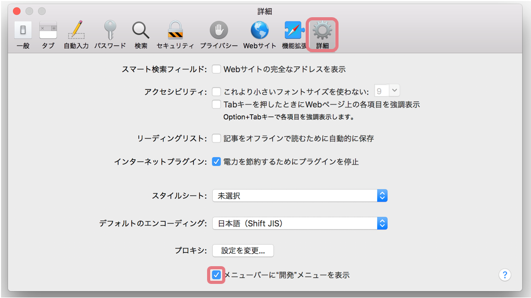Click the 設定を変更... proxy button
The width and height of the screenshot is (531, 298).
click(x=243, y=251)
